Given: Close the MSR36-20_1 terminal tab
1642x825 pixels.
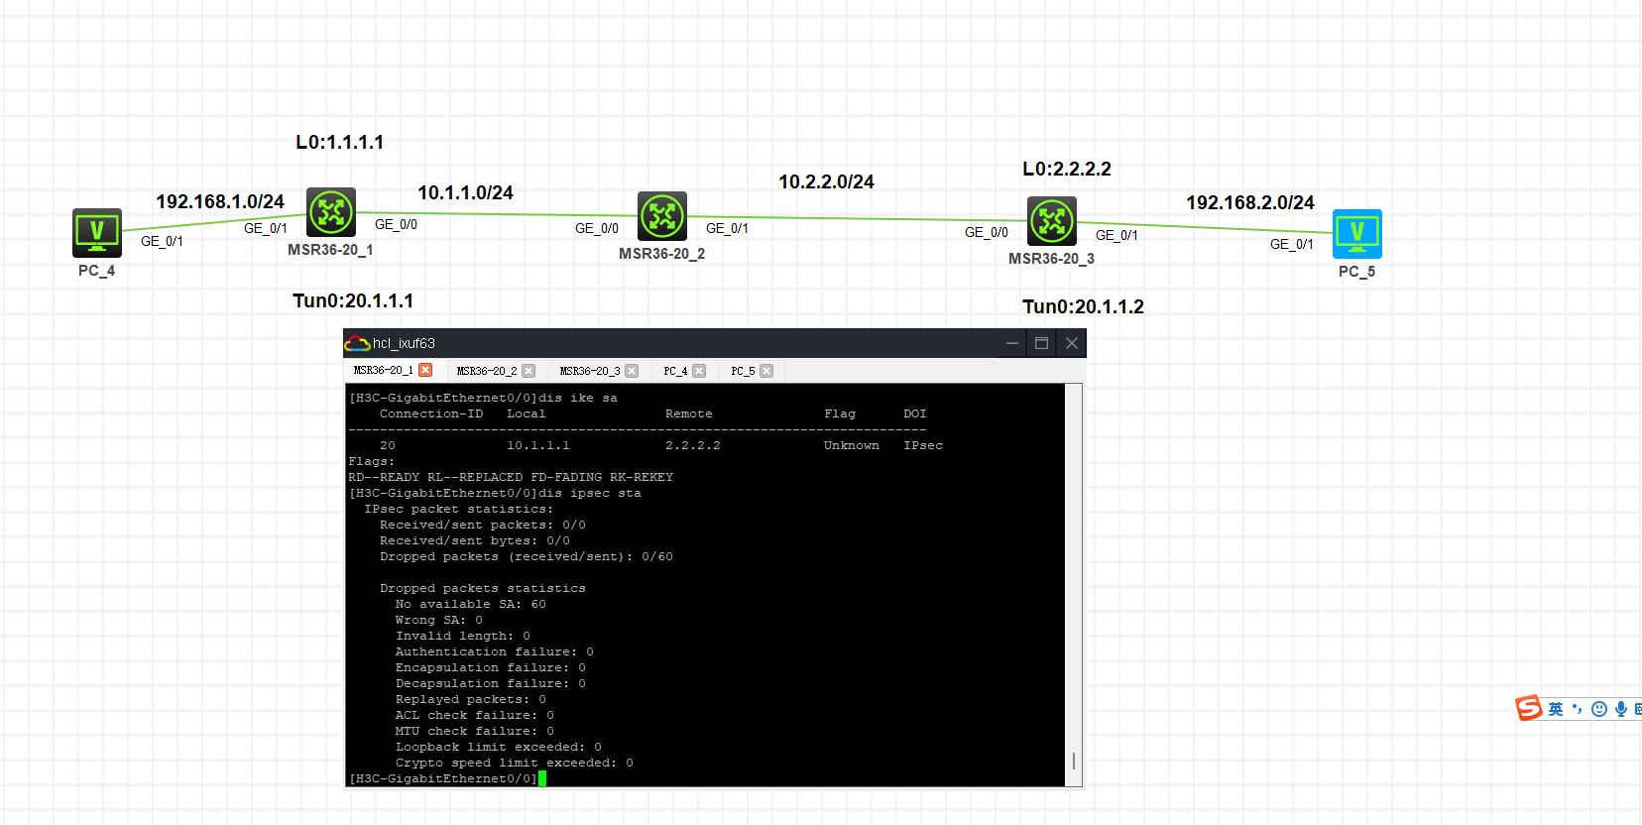Looking at the screenshot, I should (x=425, y=370).
